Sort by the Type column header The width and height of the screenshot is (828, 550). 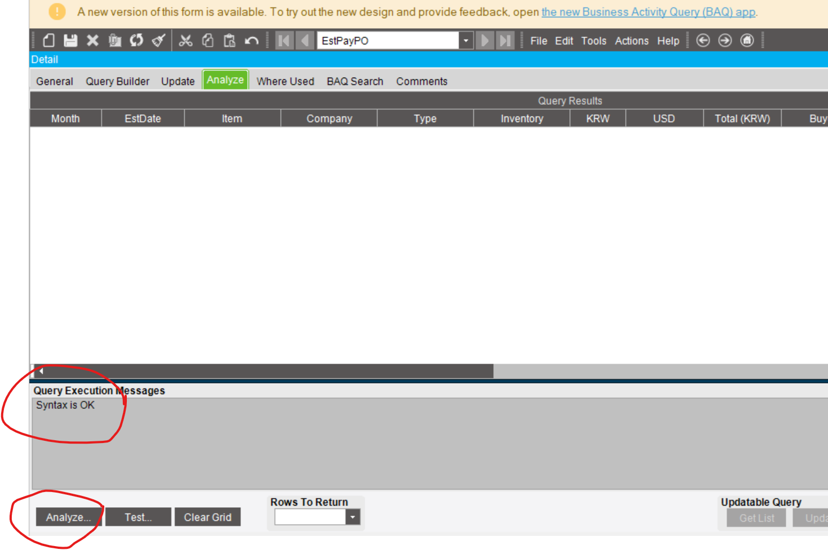click(x=425, y=119)
